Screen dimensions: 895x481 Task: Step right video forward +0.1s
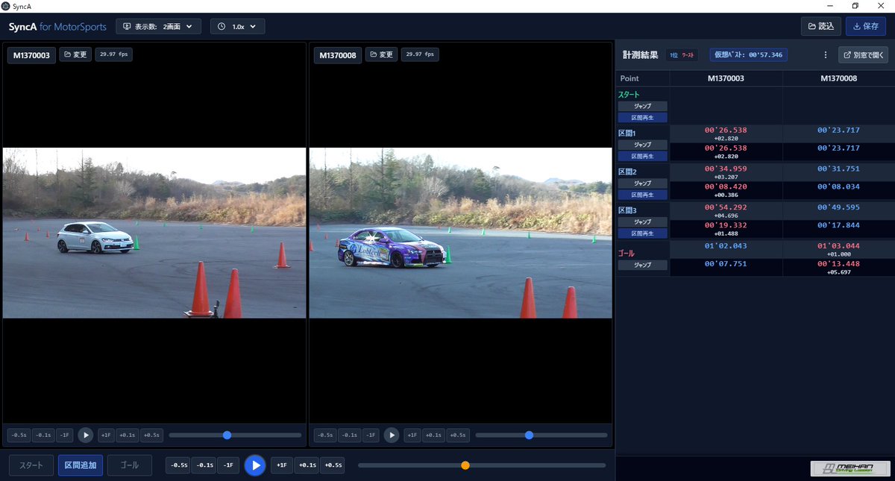(x=433, y=435)
